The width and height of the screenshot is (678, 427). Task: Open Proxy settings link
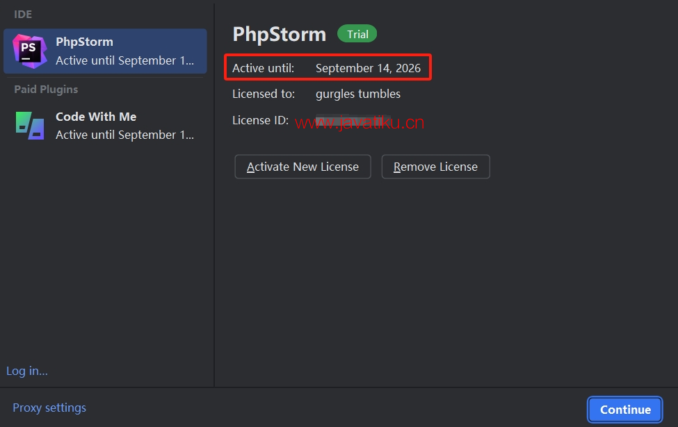coord(49,408)
